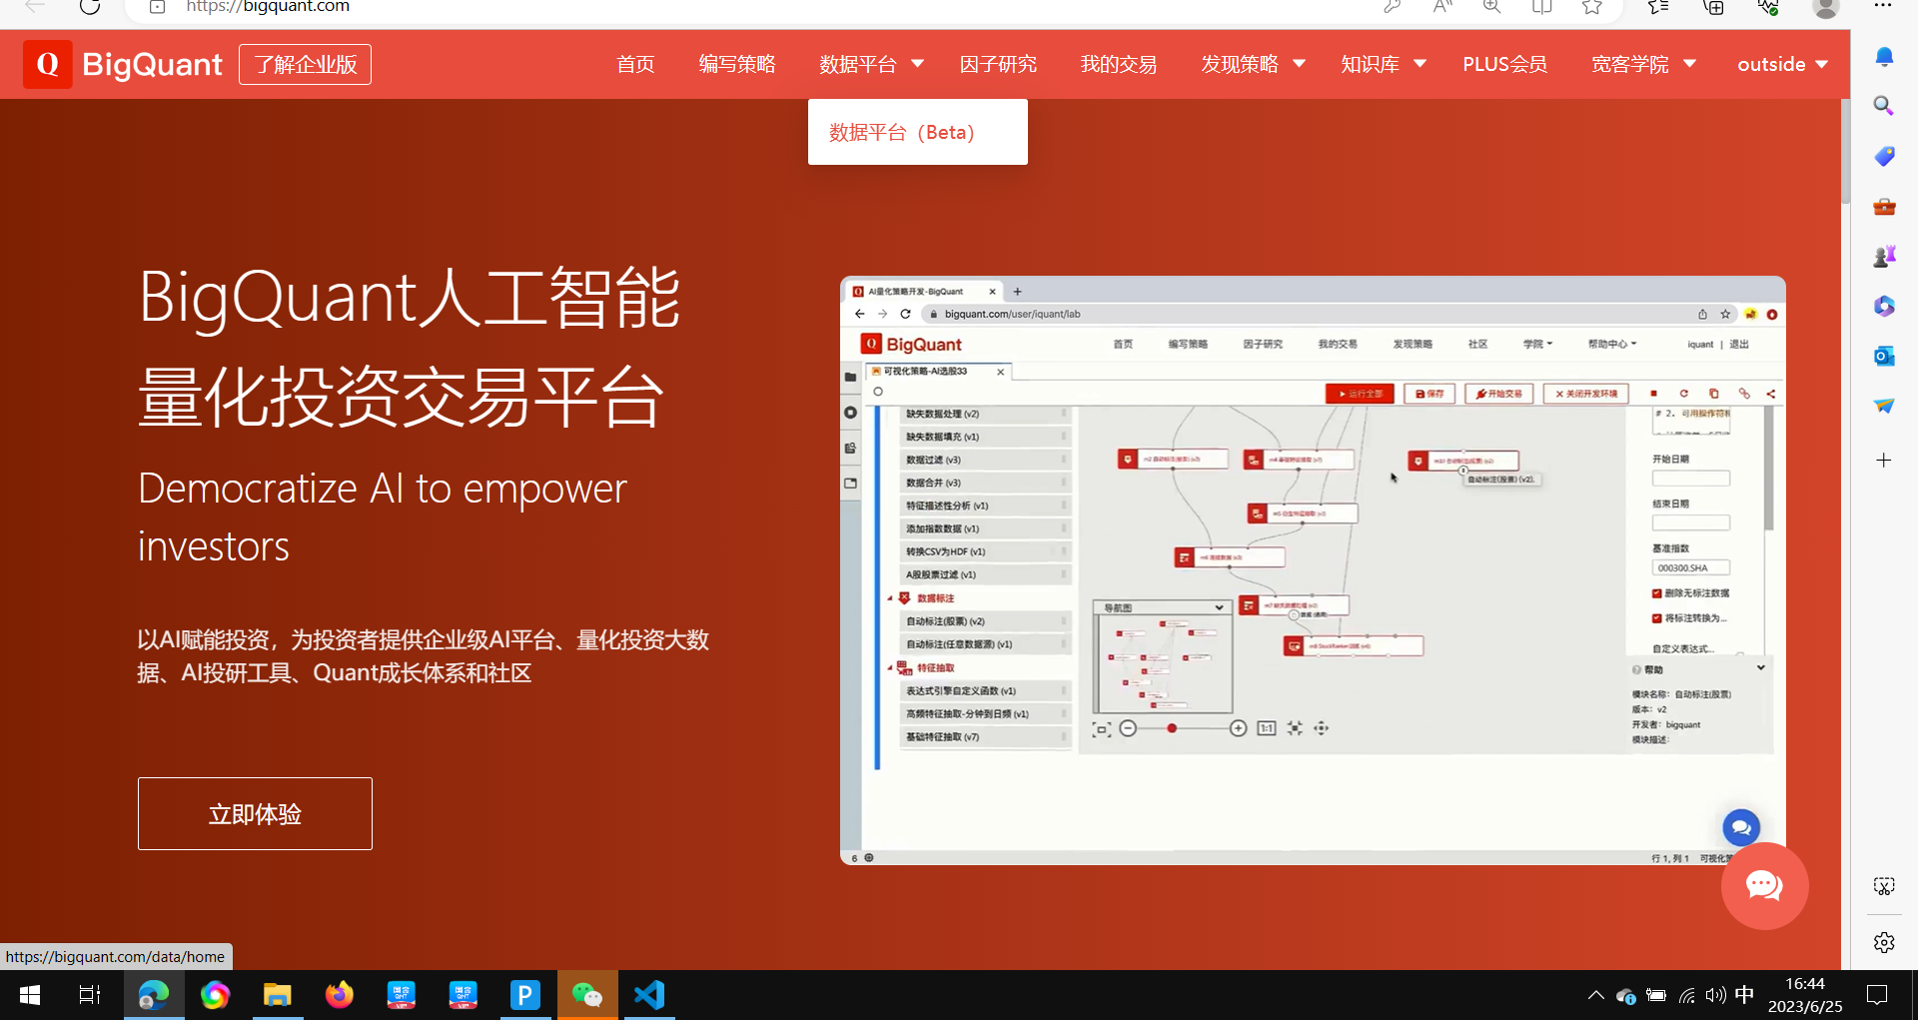Open File Explorer from the taskbar
Screen dimensions: 1918x1020
click(277, 995)
